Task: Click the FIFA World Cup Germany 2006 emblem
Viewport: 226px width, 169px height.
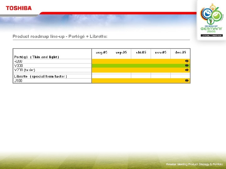Action: pyautogui.click(x=212, y=18)
